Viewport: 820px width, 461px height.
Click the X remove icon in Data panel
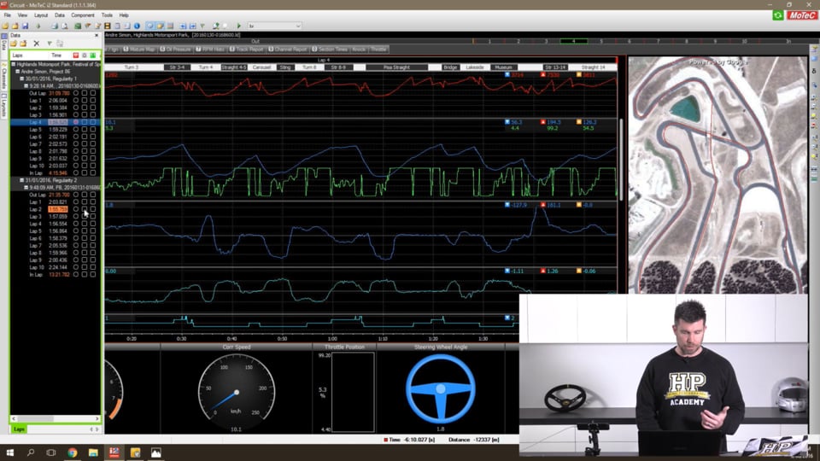coord(36,44)
